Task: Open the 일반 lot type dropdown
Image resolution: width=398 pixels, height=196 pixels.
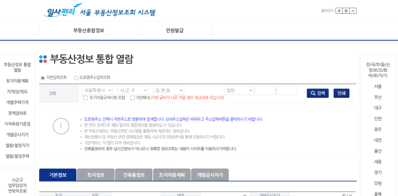Action: 239,90
